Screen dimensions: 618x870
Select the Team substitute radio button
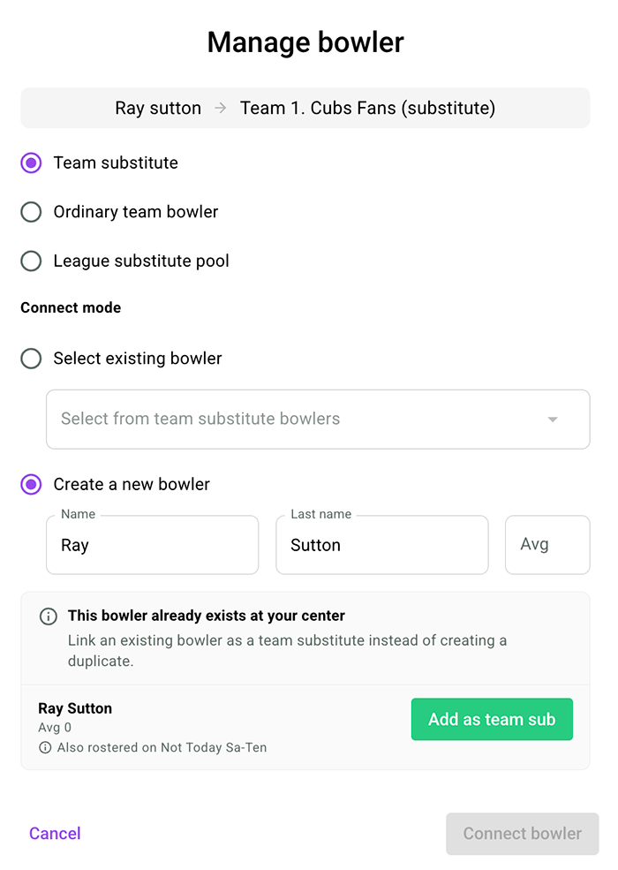[31, 163]
